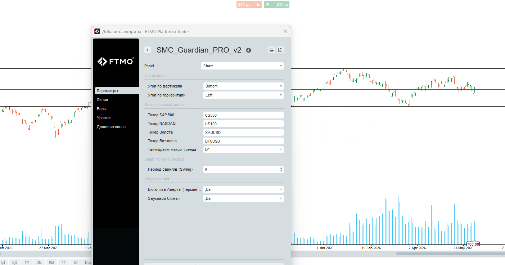This screenshot has width=505, height=265.
Task: Click the SMC_Guardian_PRO_v2 title text
Action: tap(199, 50)
